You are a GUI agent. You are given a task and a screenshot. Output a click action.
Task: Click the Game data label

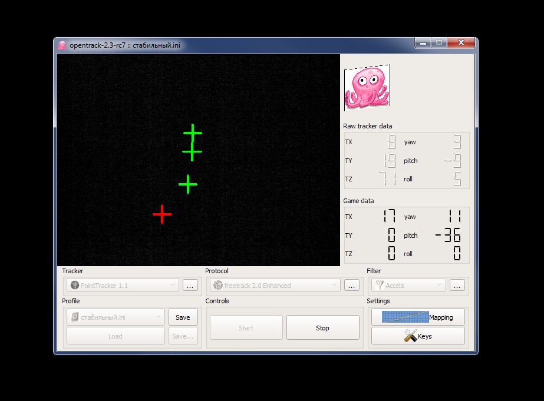coord(358,201)
